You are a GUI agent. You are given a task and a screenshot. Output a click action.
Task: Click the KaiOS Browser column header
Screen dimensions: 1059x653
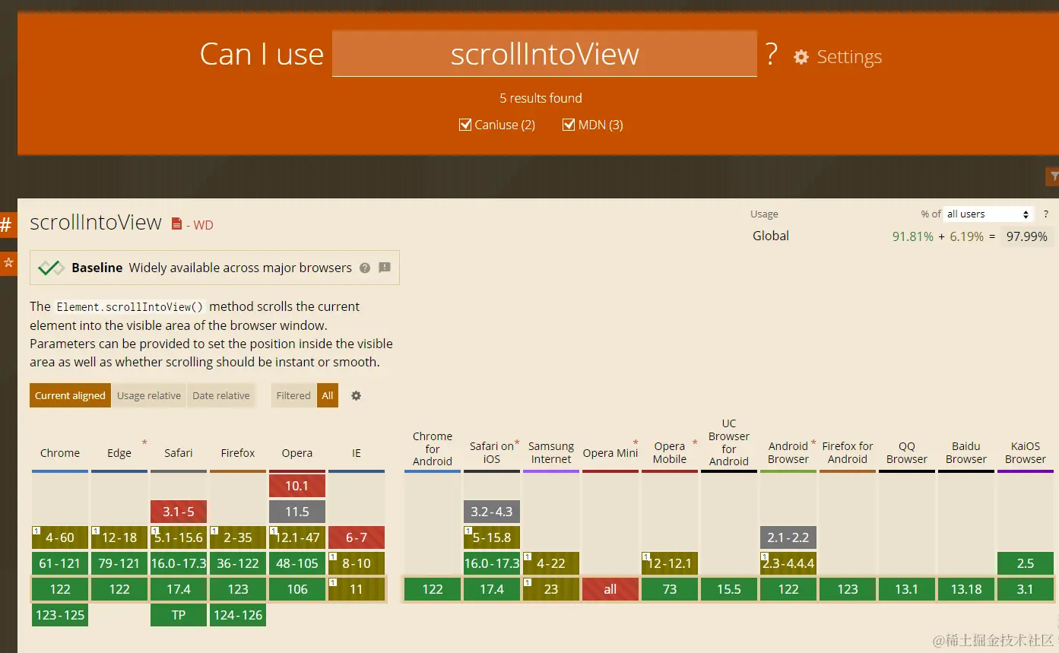pyautogui.click(x=1026, y=452)
